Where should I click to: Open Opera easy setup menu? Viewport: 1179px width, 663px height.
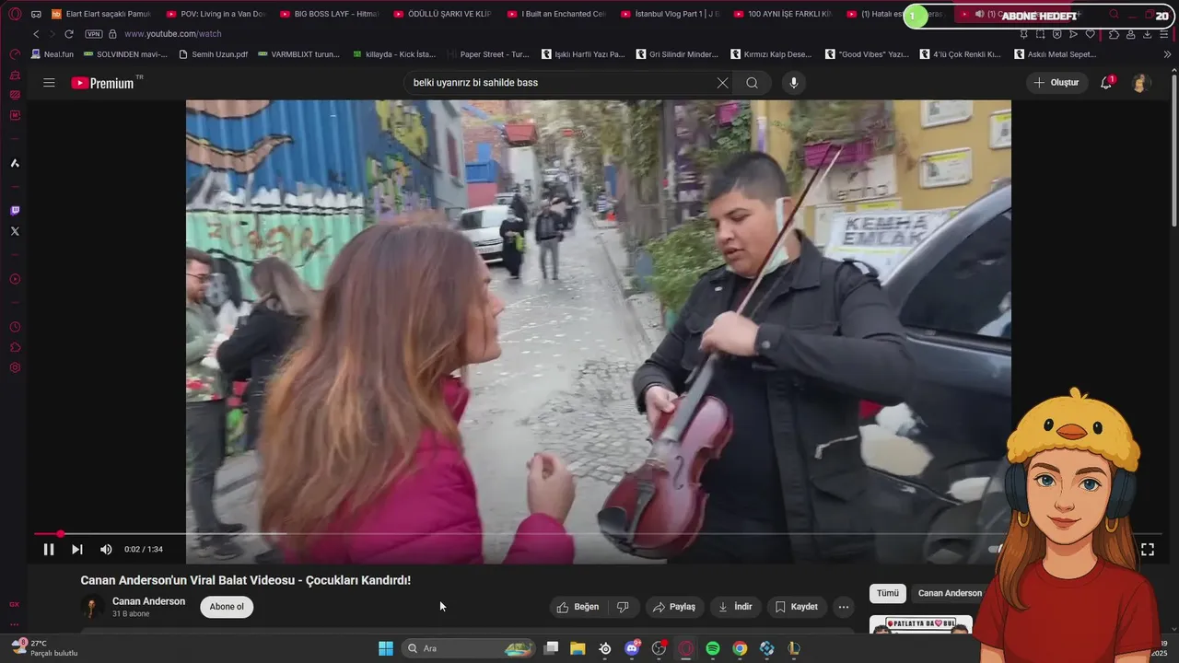pyautogui.click(x=1164, y=34)
